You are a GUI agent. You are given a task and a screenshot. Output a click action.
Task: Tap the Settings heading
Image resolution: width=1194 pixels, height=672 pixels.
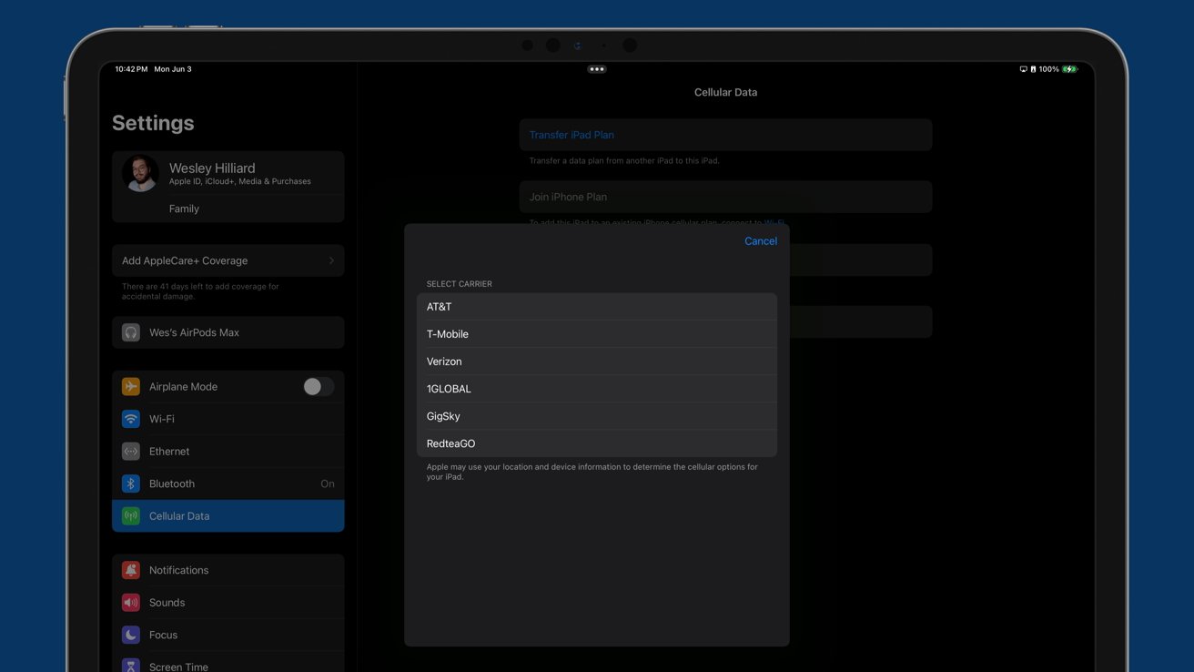pyautogui.click(x=153, y=123)
